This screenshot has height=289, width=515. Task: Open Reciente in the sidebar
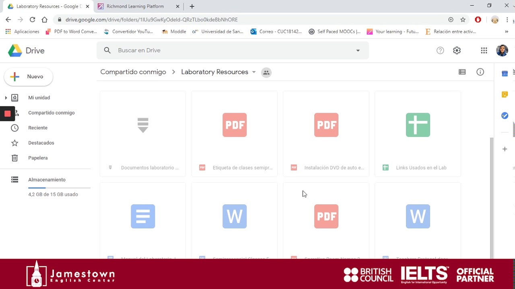tap(38, 128)
